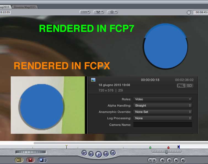The width and height of the screenshot is (208, 164).
Task: Click the blue Replace edit button
Action: coord(41,160)
